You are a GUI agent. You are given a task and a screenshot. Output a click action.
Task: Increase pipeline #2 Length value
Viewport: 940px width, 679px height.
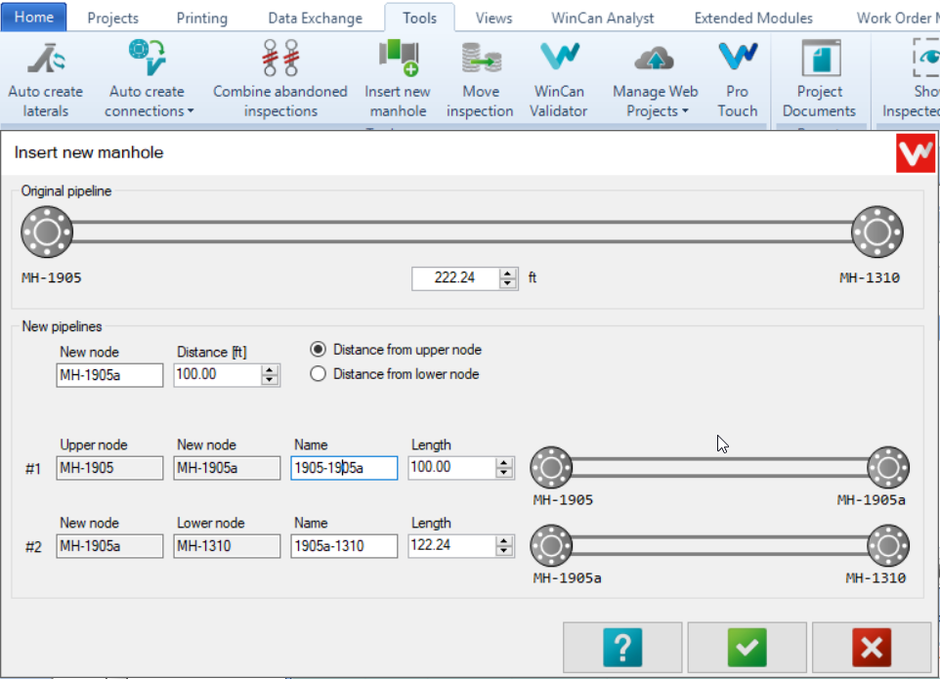click(504, 541)
